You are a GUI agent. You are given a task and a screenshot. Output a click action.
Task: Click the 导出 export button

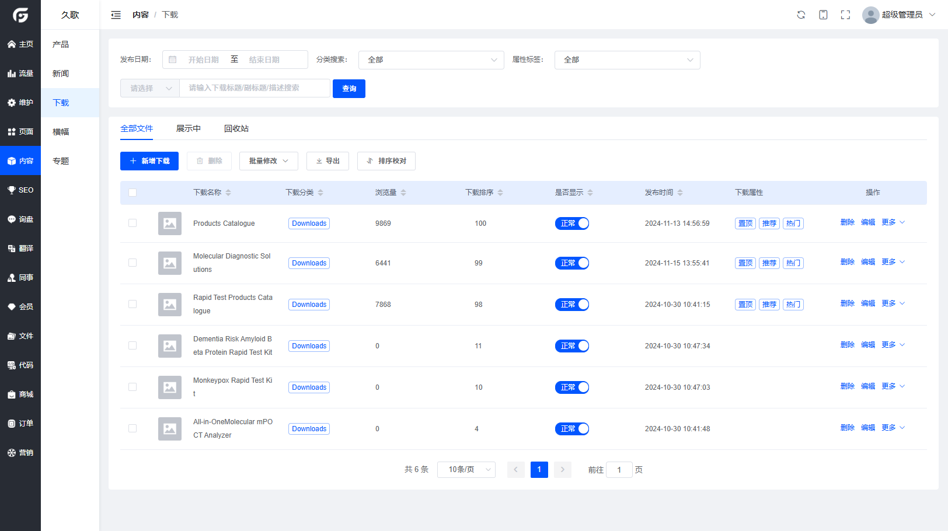pos(327,161)
